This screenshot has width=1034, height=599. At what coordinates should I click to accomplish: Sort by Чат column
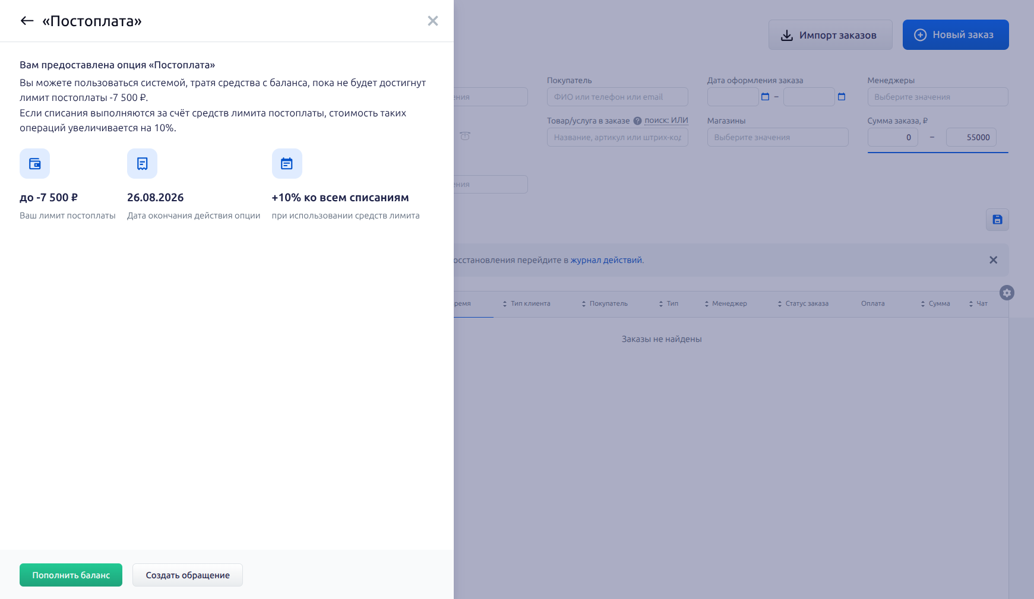[x=978, y=303]
